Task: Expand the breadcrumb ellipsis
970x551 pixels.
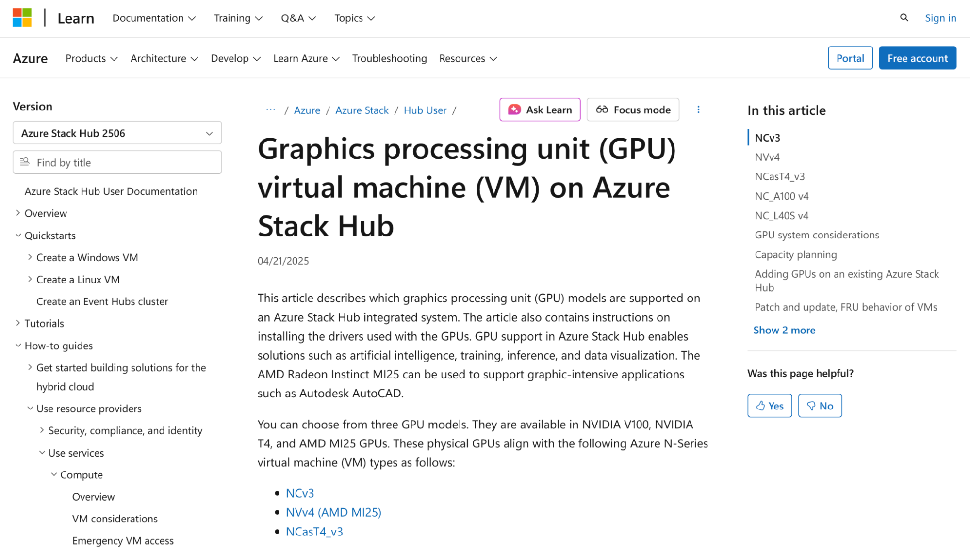Action: click(270, 110)
